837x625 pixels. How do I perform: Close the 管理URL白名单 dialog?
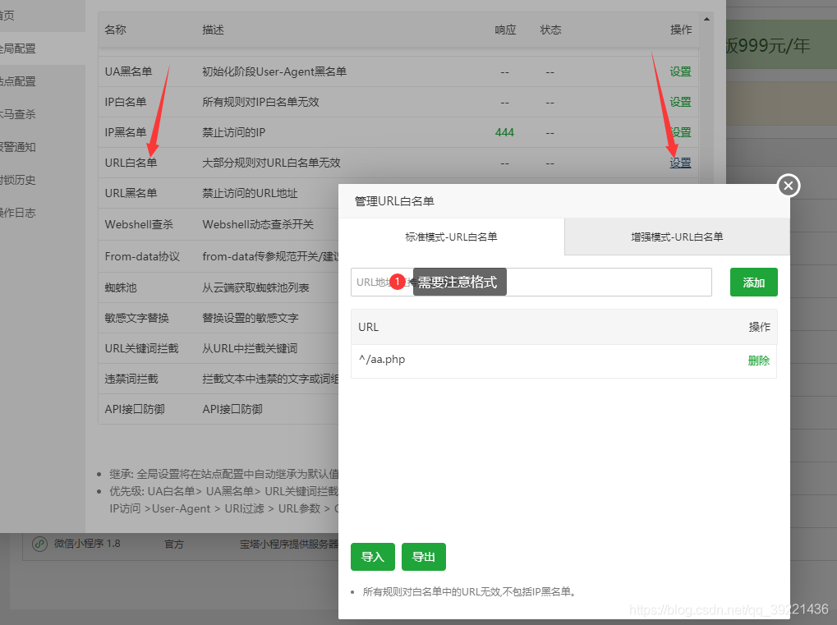(789, 186)
